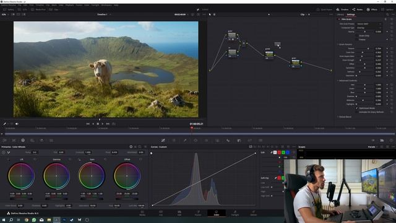Enable the Grain Only checkbox

coord(357,36)
